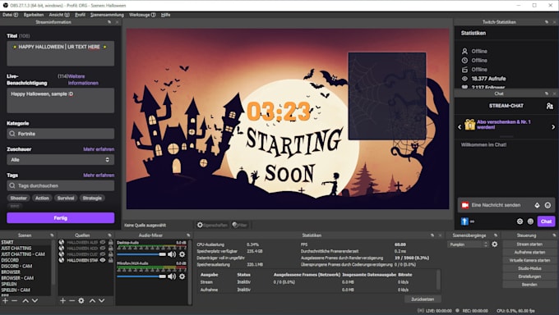The width and height of the screenshot is (559, 315).
Task: Click Mehr erfahren link beside Tags
Action: [x=99, y=175]
